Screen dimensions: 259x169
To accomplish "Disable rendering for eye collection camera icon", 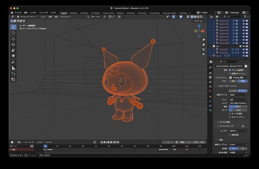I will click(247, 46).
